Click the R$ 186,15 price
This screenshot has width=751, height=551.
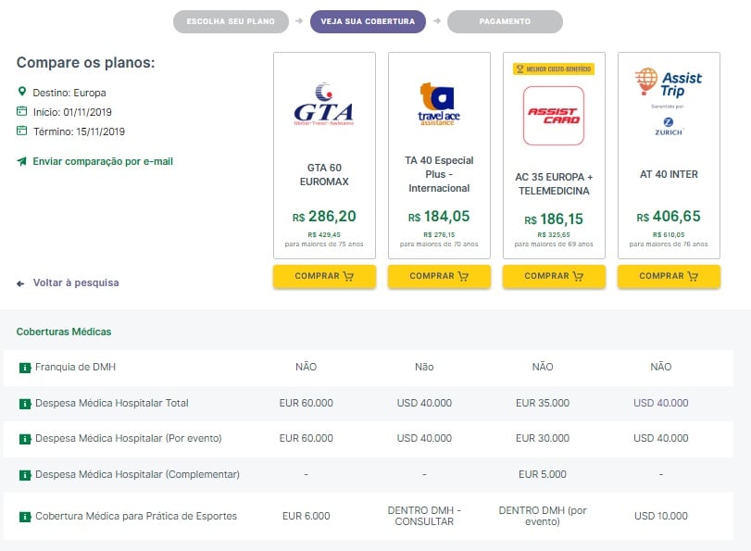point(554,219)
